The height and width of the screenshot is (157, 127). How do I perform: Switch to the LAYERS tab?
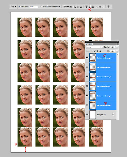coord(89,44)
